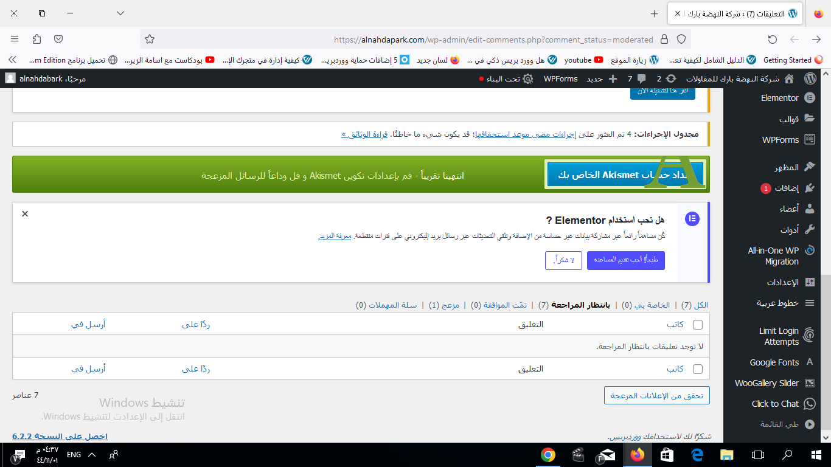Show site tracking protection shield info

[681, 40]
